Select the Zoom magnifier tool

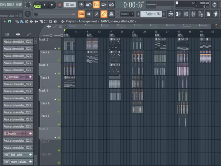pos(51,21)
